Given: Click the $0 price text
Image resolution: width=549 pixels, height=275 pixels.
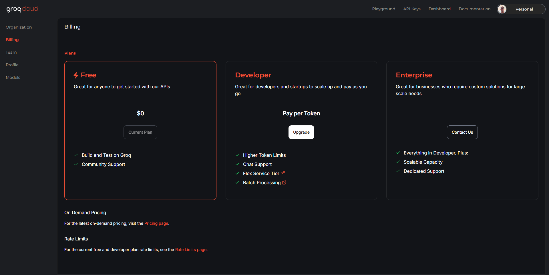Looking at the screenshot, I should click(140, 113).
